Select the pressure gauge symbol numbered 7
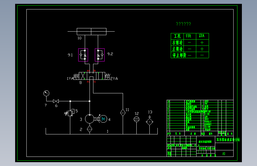Screen dimensions: 257x166 pyautogui.click(x=46, y=93)
